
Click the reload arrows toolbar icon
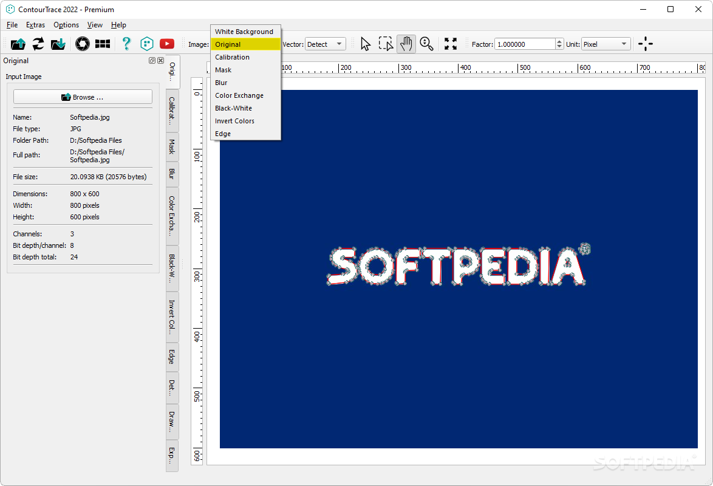point(38,44)
